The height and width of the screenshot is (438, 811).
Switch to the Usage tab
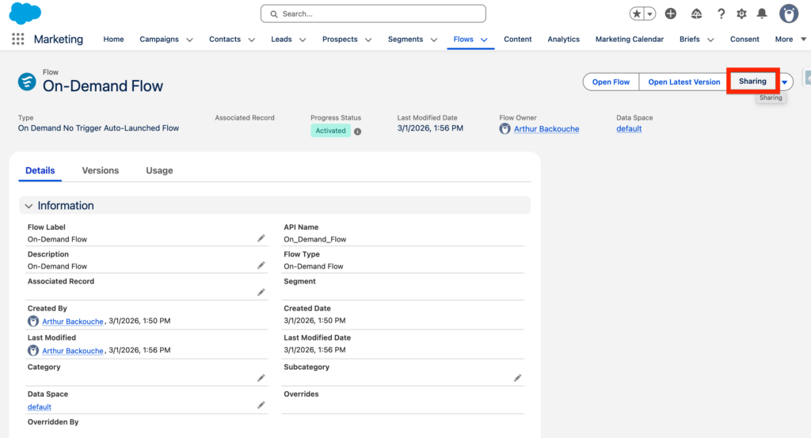point(159,170)
